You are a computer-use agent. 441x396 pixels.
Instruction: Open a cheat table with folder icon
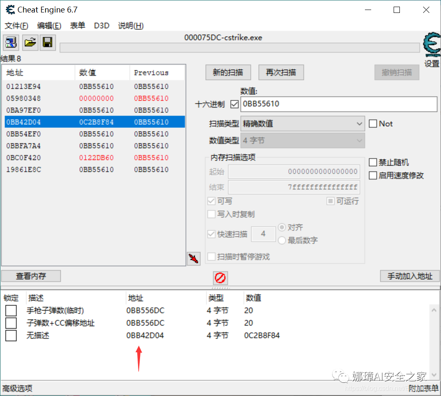(30, 42)
